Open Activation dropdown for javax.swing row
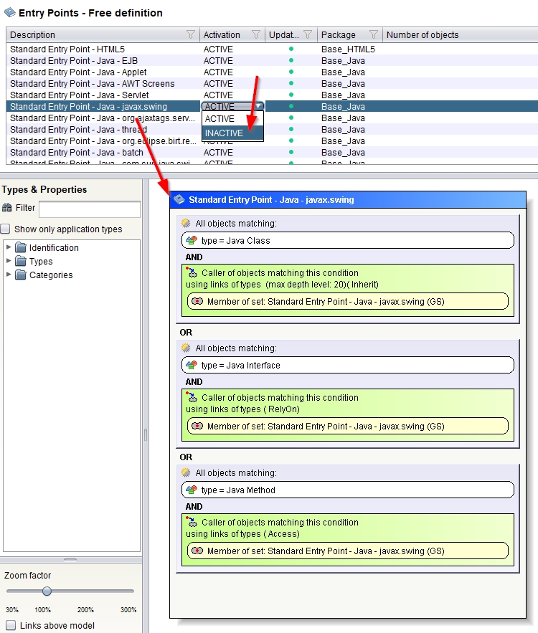The image size is (538, 633). point(259,107)
